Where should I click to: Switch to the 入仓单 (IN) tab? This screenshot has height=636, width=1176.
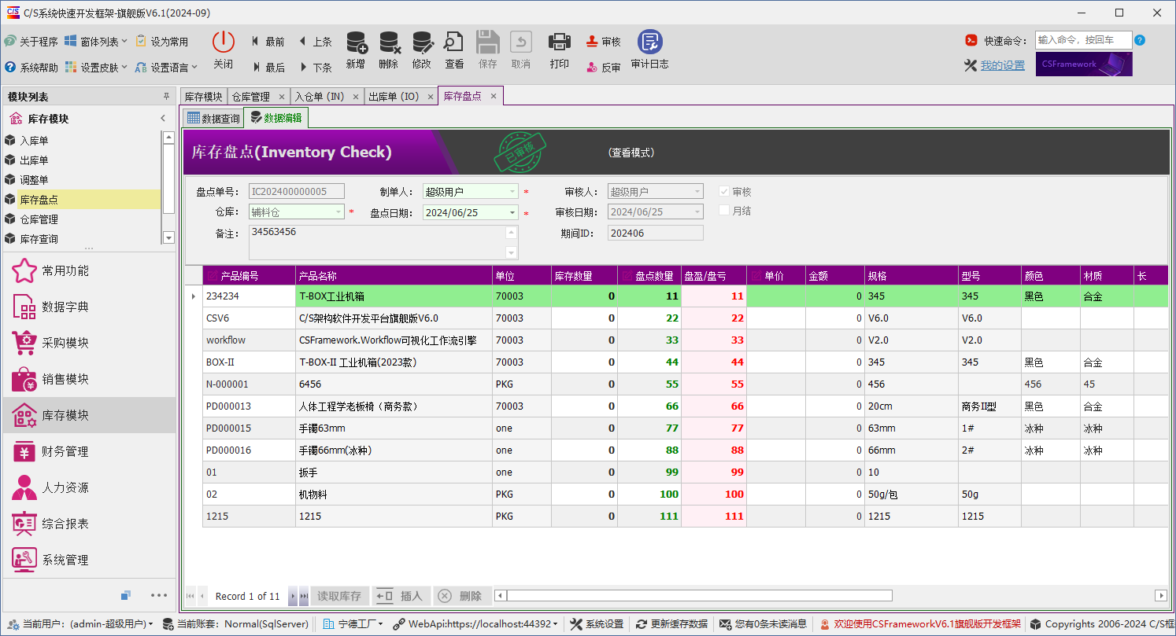(327, 97)
